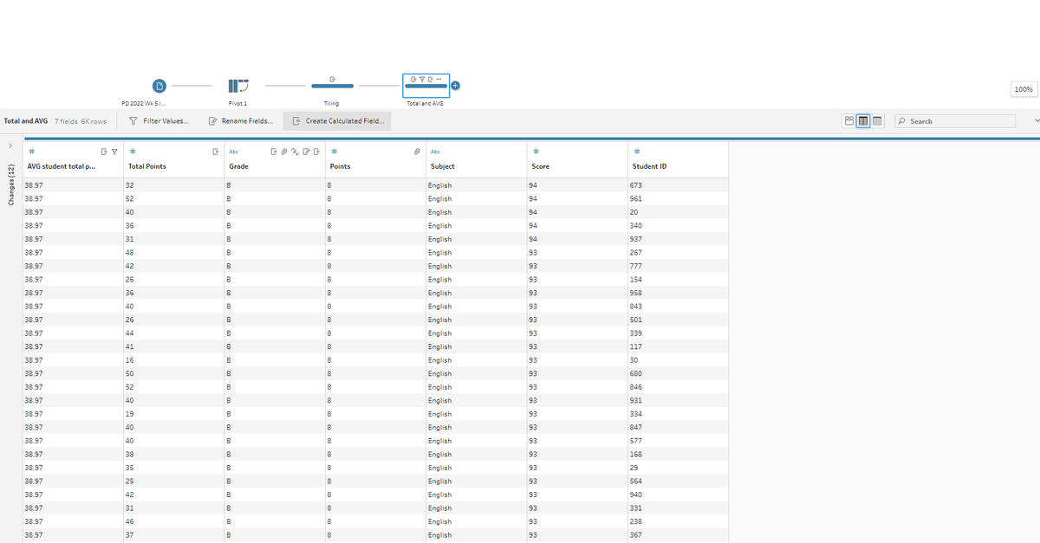
Task: Select the Pivot 1 step icon
Action: pyautogui.click(x=238, y=85)
